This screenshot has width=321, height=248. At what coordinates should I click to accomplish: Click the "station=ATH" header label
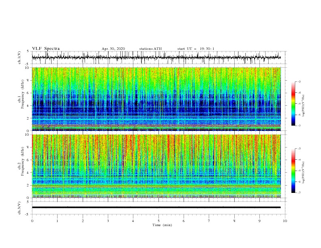click(150, 49)
